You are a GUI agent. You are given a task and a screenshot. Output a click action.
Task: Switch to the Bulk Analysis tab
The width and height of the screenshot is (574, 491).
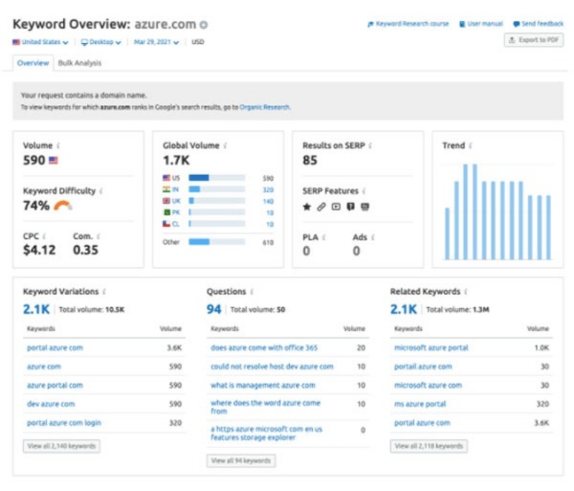coord(80,63)
